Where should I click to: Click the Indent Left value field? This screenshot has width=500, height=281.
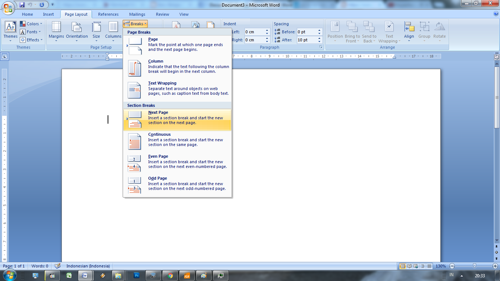(x=254, y=32)
